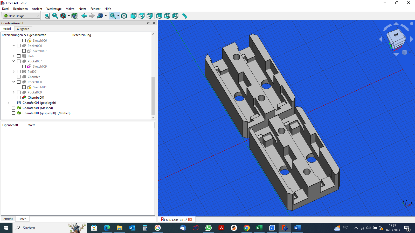Viewport: 415px width, 233px height.
Task: Select the Ansicht property tab
Action: click(x=8, y=219)
